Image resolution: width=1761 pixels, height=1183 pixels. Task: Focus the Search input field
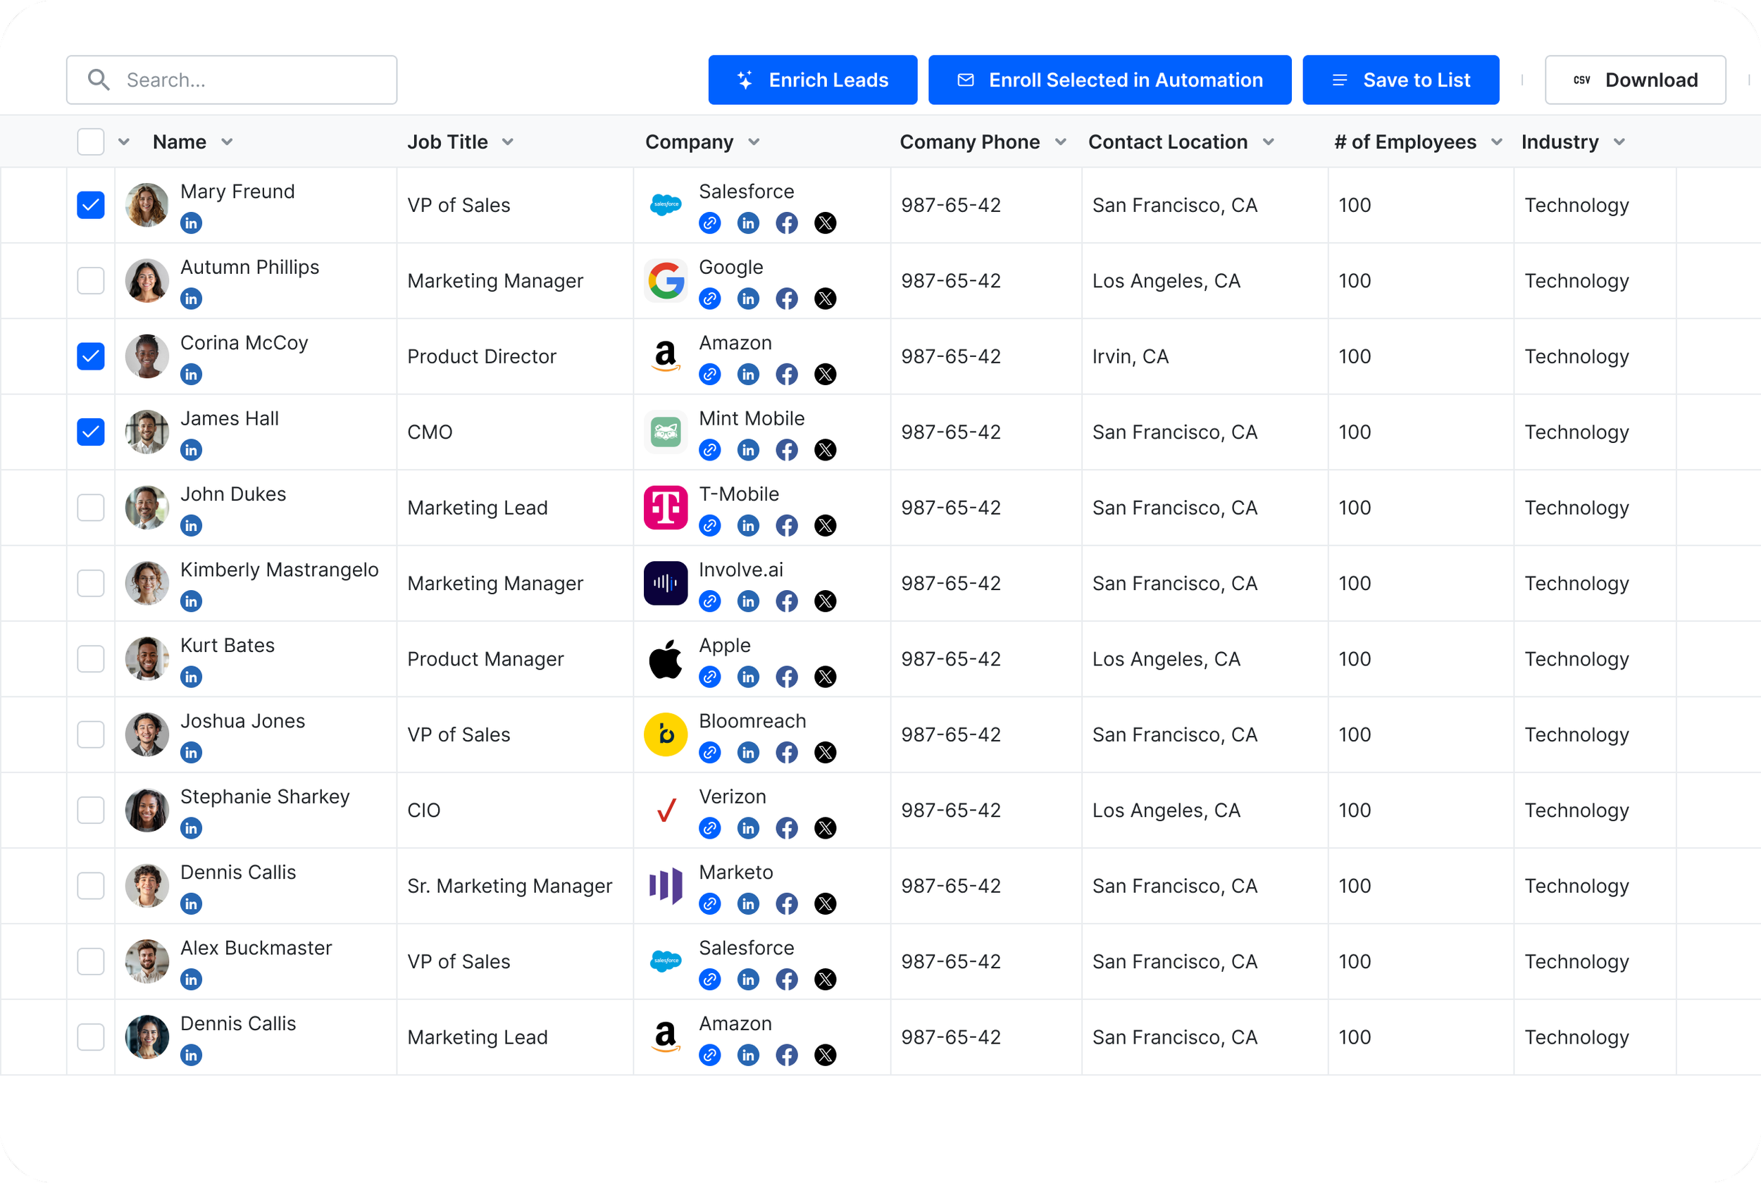pos(232,80)
